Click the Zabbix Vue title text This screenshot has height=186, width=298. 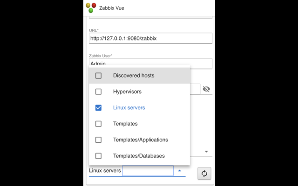(112, 8)
